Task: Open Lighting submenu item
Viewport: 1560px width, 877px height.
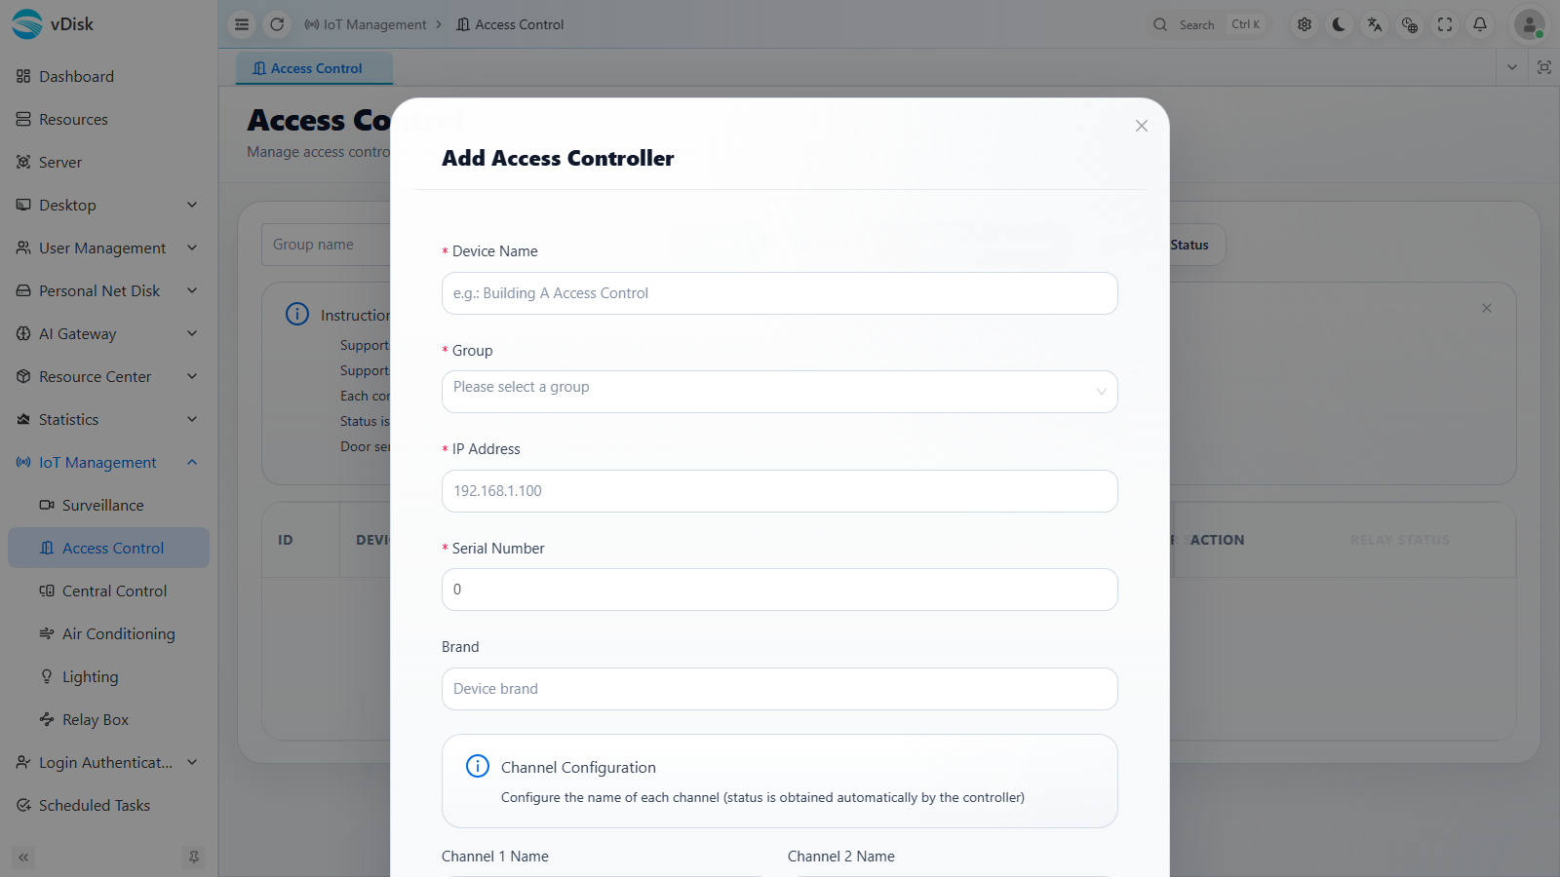Action: [x=108, y=676]
